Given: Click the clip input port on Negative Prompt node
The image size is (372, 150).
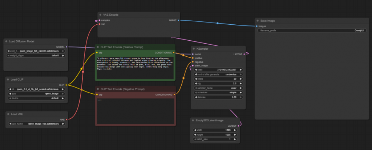Looking at the screenshot, I should pyautogui.click(x=97, y=95).
